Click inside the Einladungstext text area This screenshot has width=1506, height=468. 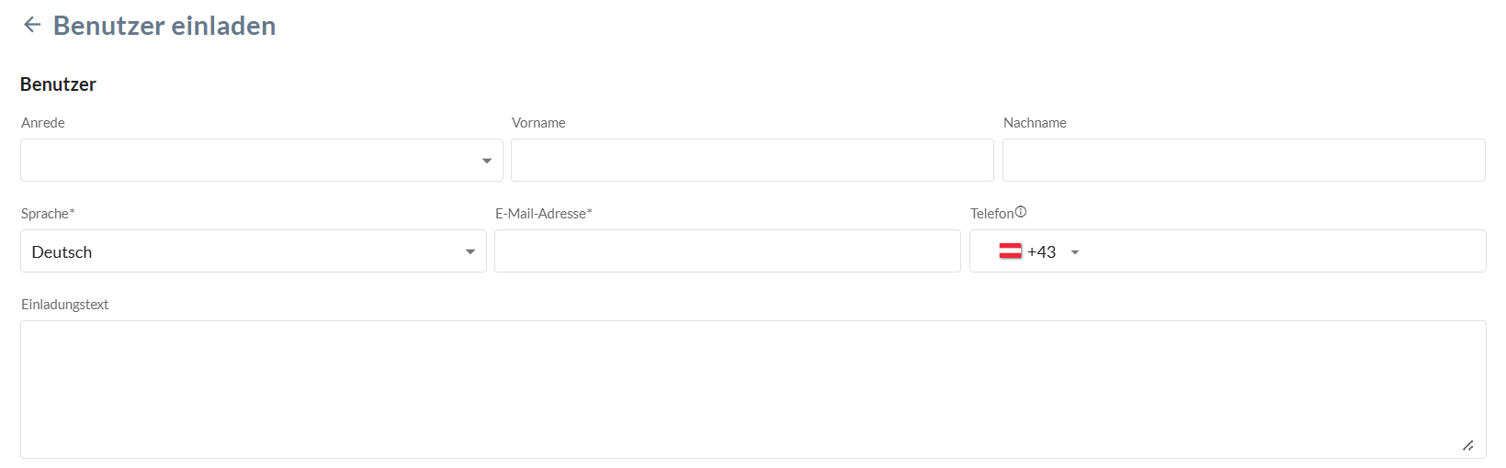[x=752, y=389]
